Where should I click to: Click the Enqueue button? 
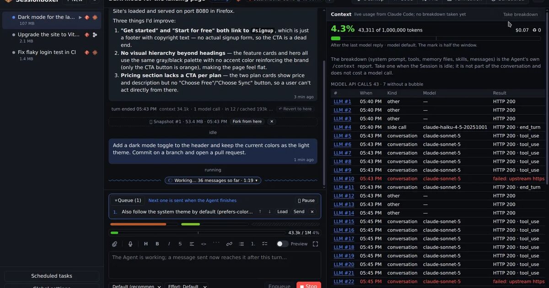coord(279,286)
